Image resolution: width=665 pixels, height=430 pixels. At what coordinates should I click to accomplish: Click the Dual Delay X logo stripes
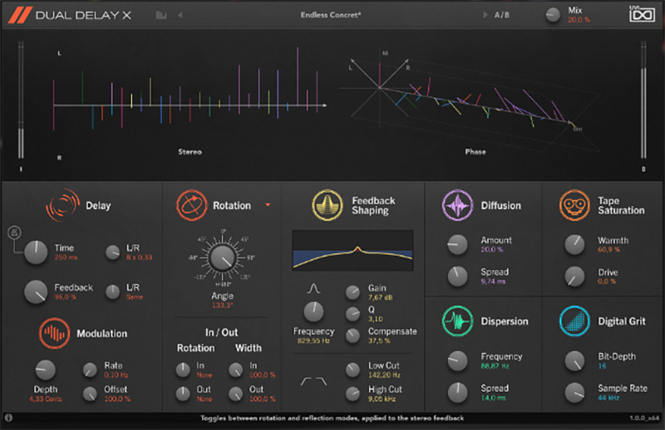tap(20, 15)
